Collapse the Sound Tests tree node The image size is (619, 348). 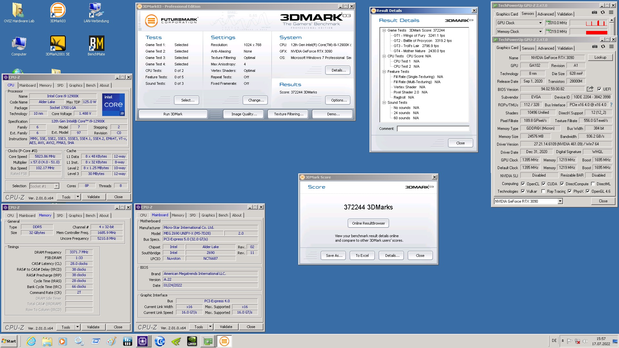coord(384,102)
